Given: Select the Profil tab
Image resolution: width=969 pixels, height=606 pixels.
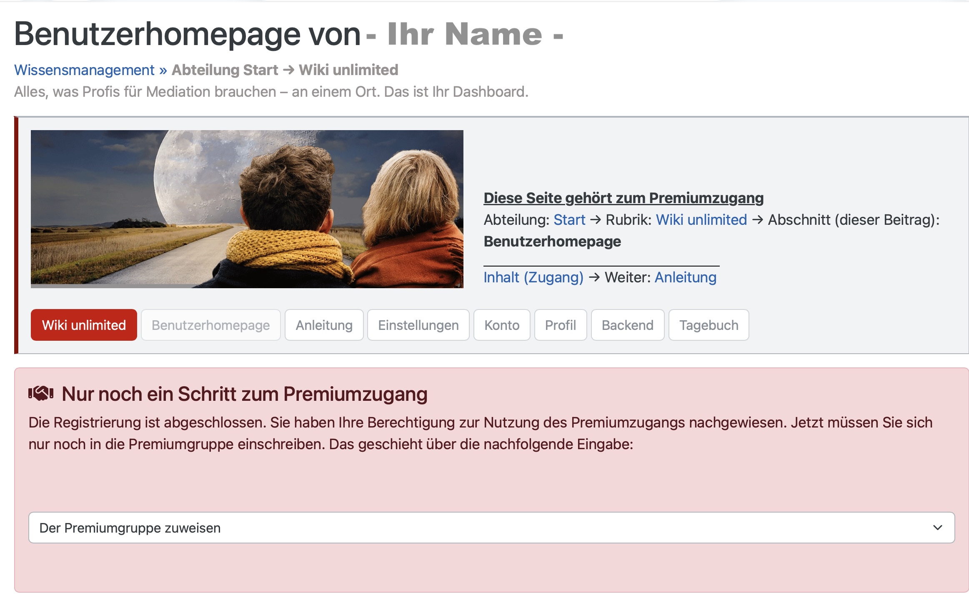Looking at the screenshot, I should [x=560, y=325].
